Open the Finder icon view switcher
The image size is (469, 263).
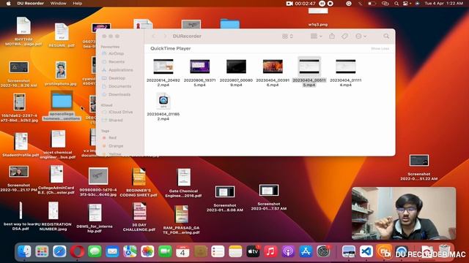[287, 36]
